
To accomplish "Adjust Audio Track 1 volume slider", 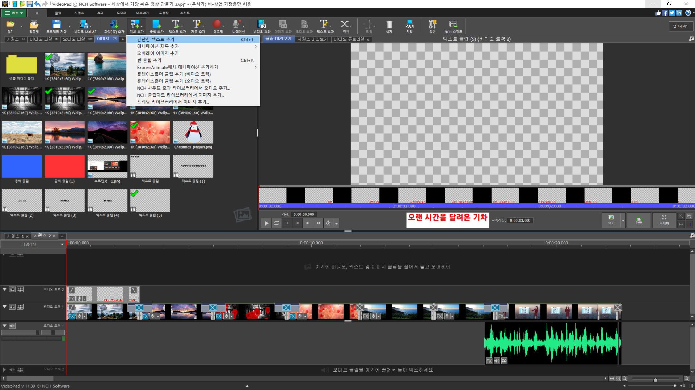I will [x=20, y=333].
